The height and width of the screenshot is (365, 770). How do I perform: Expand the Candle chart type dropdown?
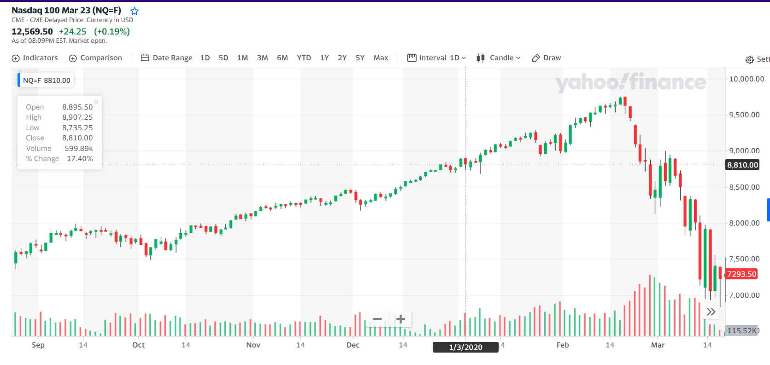point(499,58)
